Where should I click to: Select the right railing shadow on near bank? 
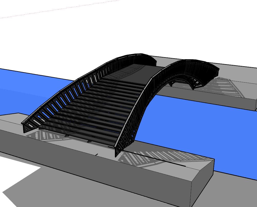[x=154, y=157]
